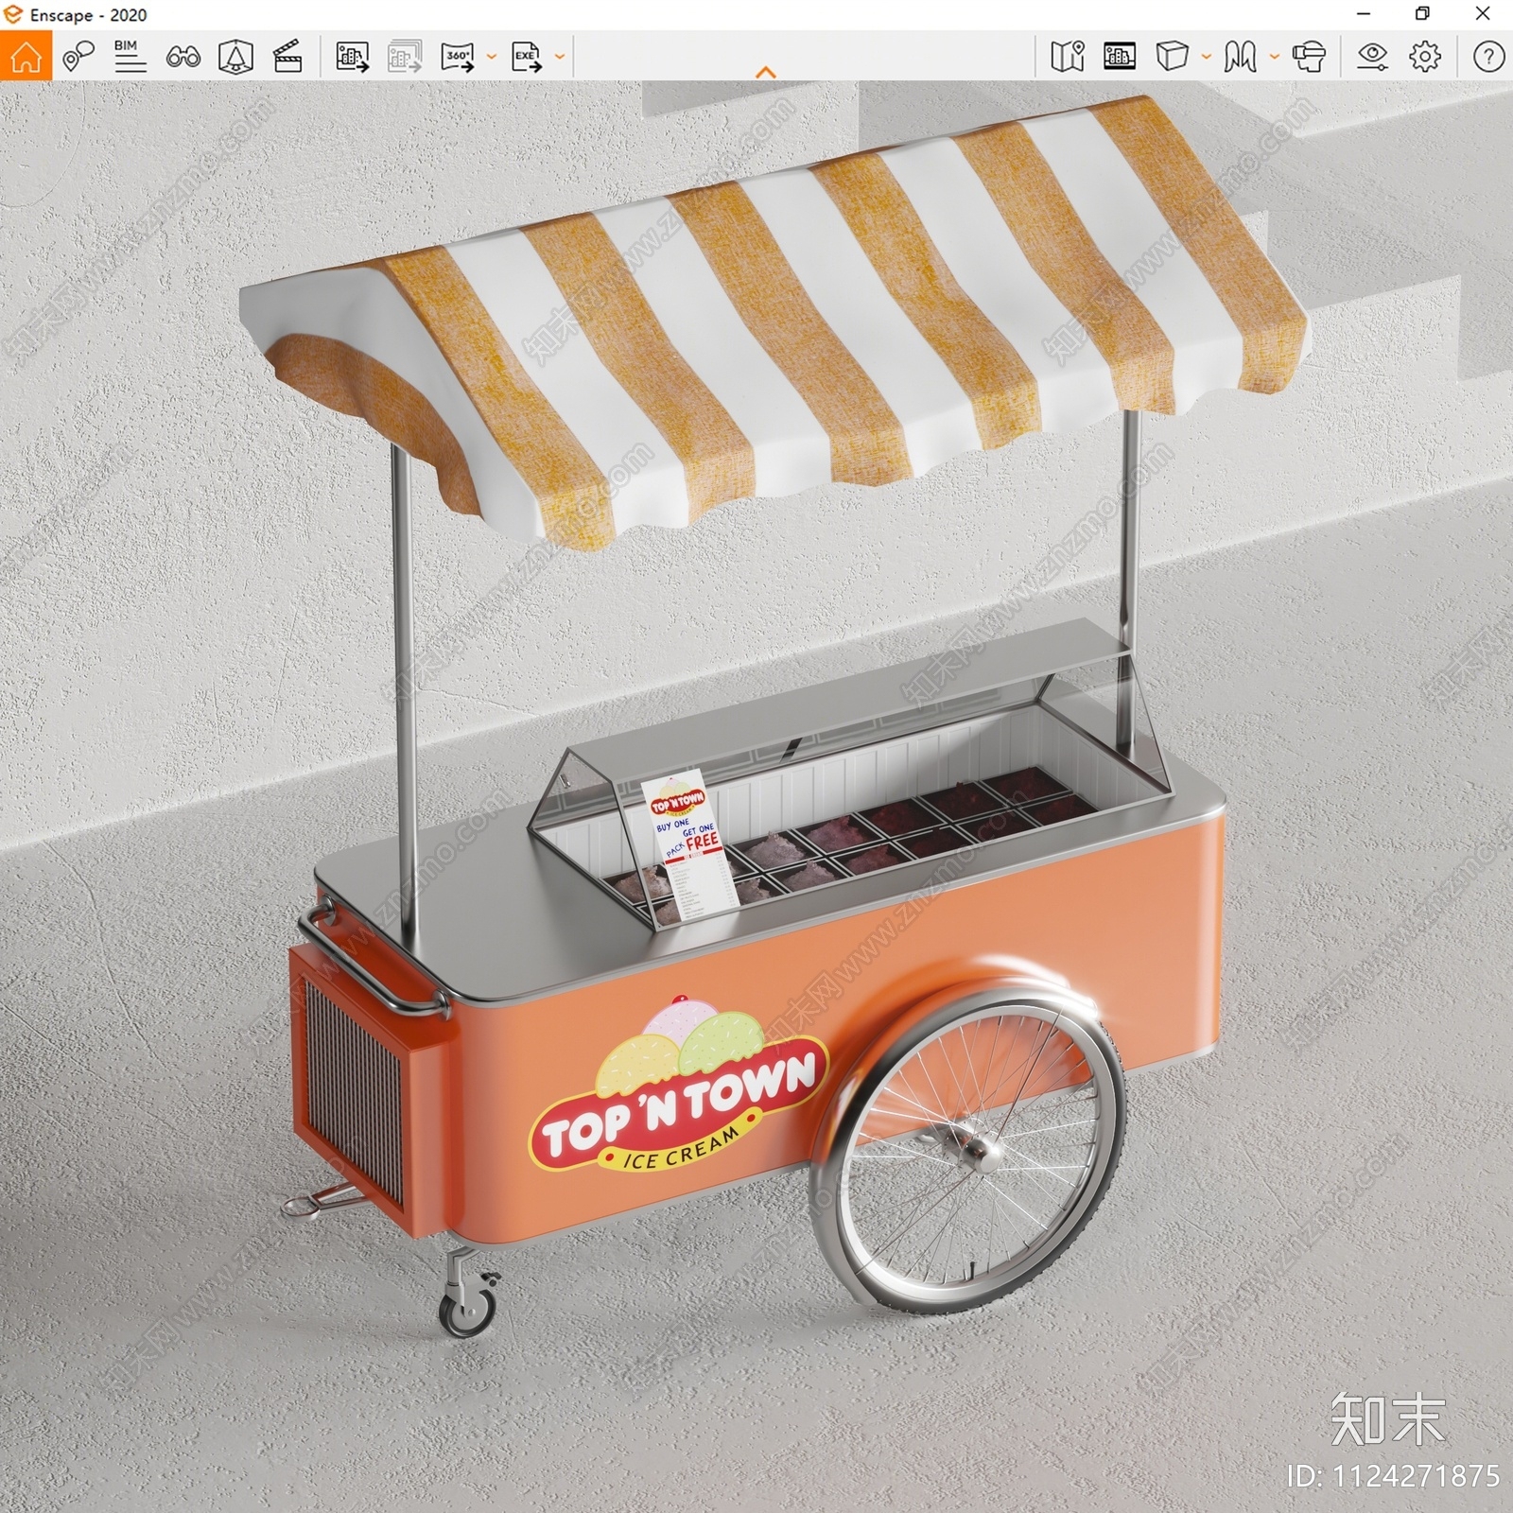
Task: Click the Enscape logo in title bar
Action: [x=12, y=14]
